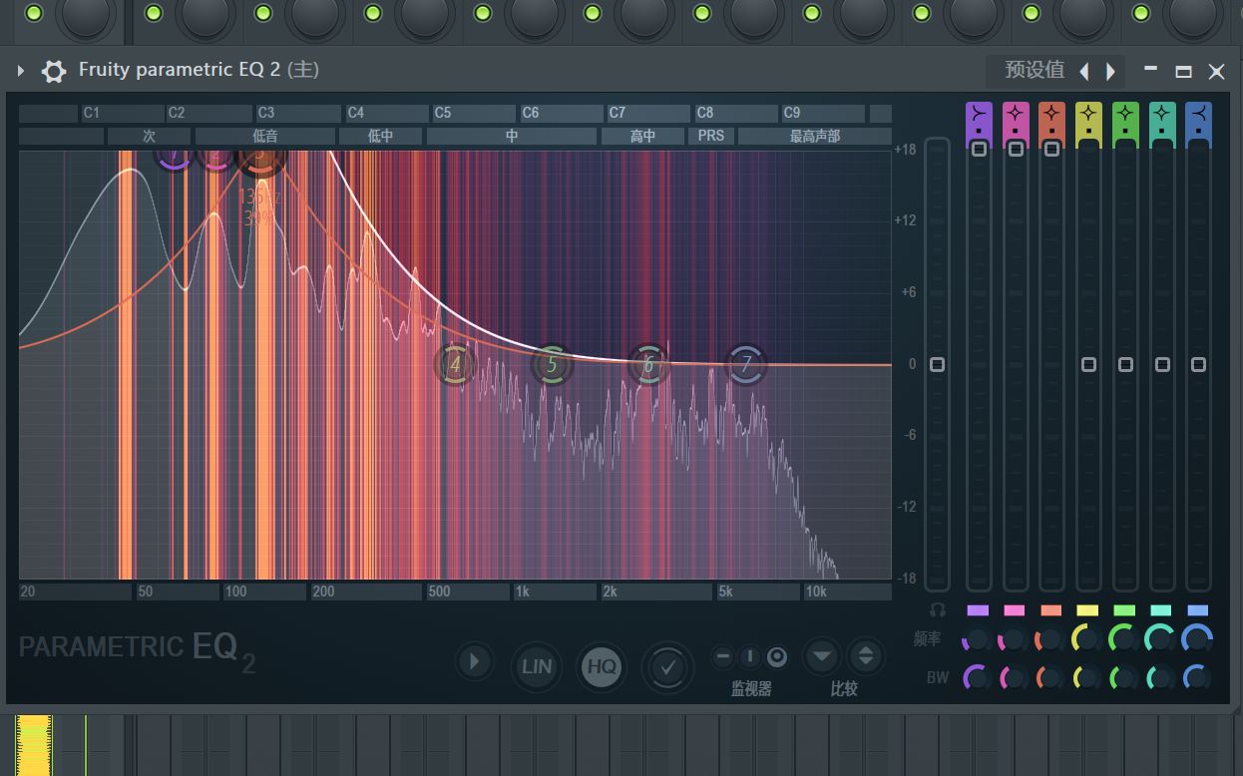Screen dimensions: 1243x776
Task: Click the pink band 2 color swatch
Action: click(1015, 610)
